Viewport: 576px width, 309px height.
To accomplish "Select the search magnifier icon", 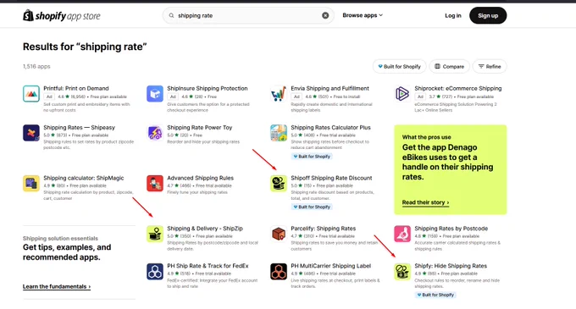I will (x=171, y=15).
